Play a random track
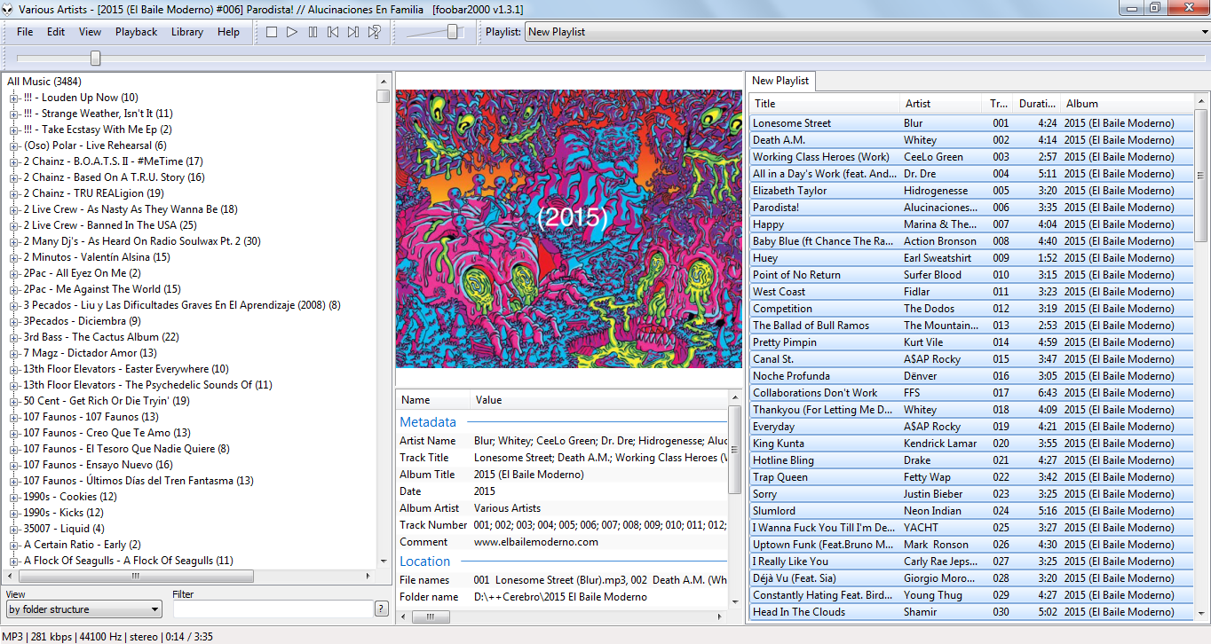 [375, 32]
